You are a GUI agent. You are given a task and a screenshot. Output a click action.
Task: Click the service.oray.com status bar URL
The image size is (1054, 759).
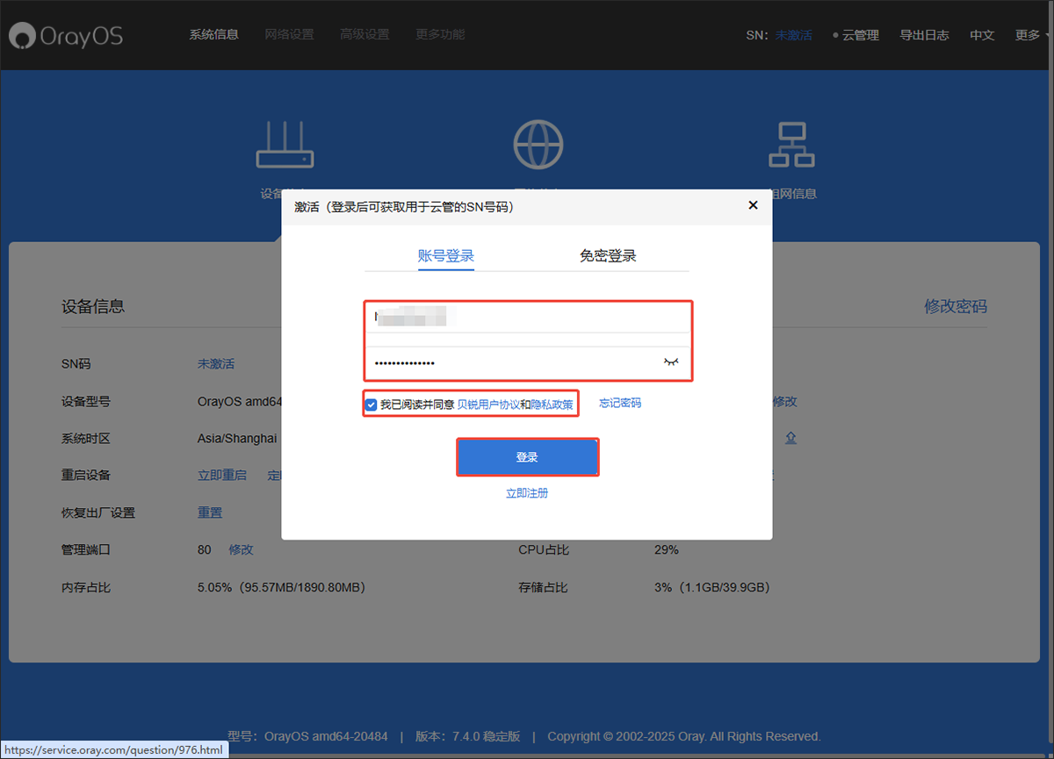coord(114,750)
